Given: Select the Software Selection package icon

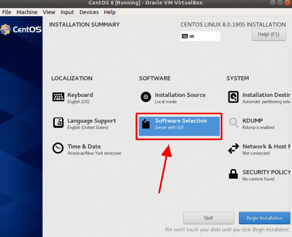Looking at the screenshot, I should [x=146, y=124].
